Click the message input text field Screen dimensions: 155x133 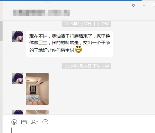click(x=79, y=130)
